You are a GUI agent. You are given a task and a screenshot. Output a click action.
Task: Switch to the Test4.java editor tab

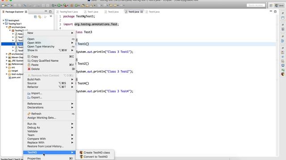tap(152, 12)
